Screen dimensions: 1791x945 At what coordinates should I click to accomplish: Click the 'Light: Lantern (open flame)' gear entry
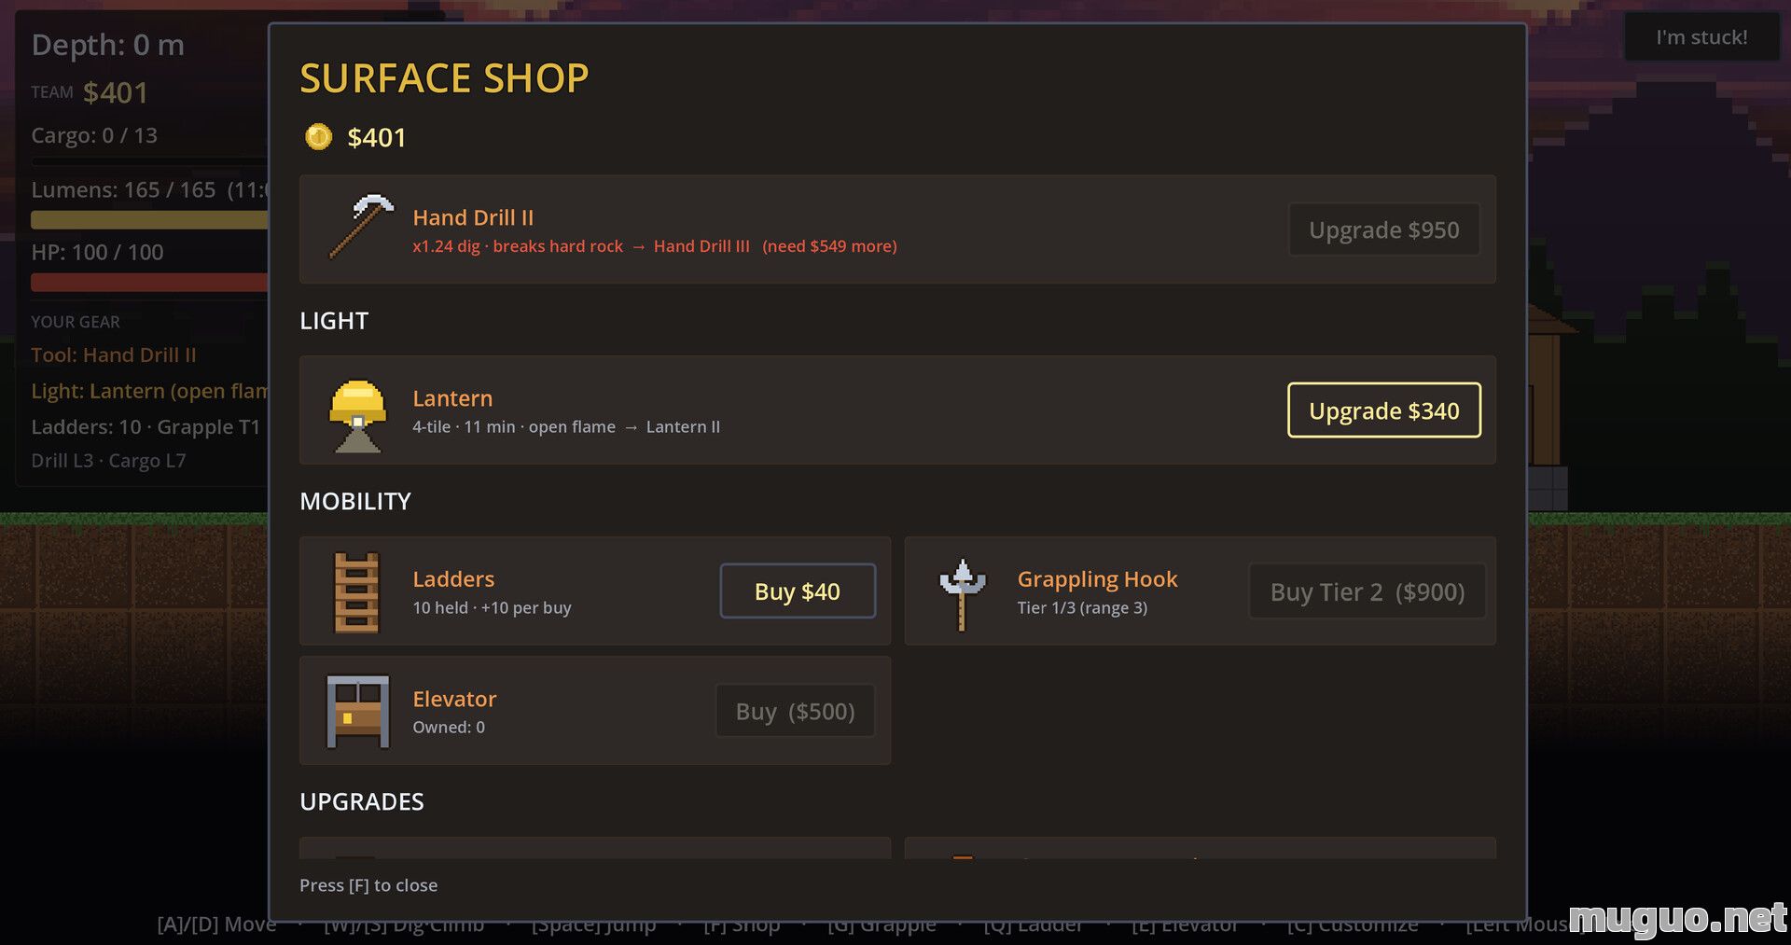[149, 391]
